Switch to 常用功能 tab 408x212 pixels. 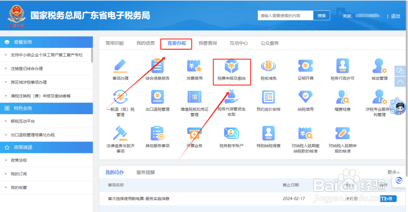(x=114, y=43)
